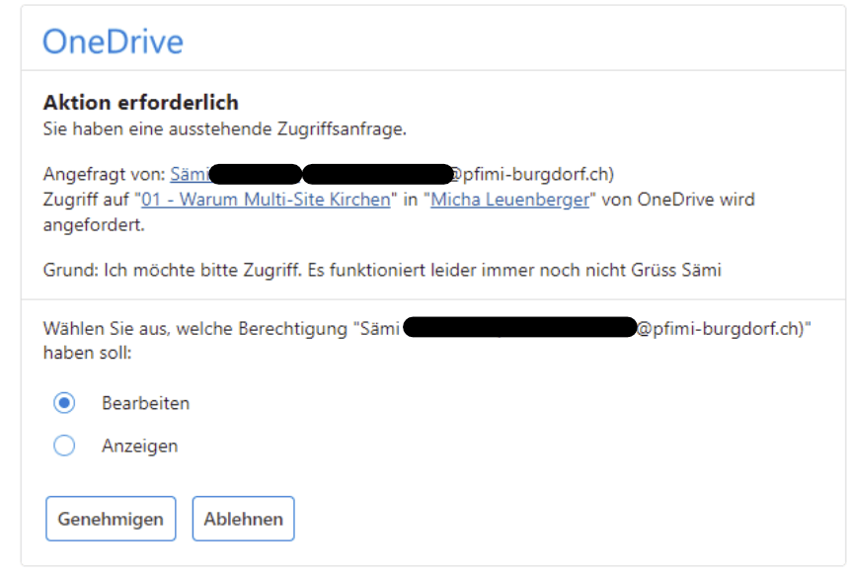The image size is (851, 578).
Task: Click the "Bearbeiten" option label
Action: [x=145, y=403]
